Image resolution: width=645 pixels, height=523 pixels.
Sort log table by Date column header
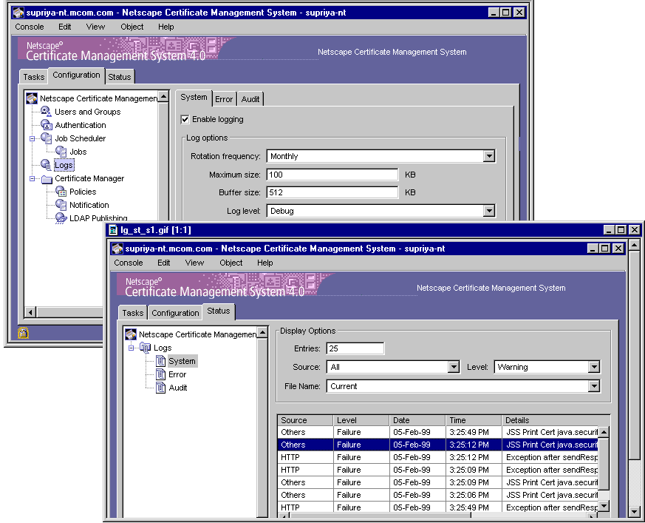(x=417, y=420)
